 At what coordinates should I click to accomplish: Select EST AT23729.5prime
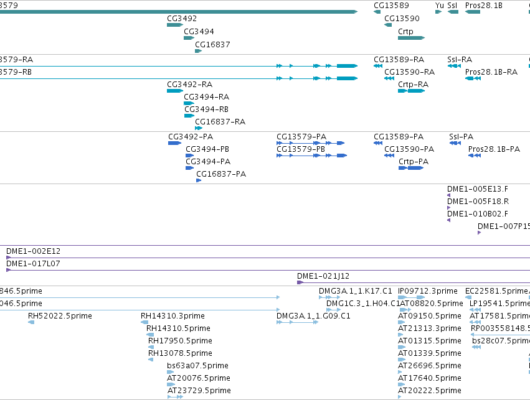(x=176, y=398)
